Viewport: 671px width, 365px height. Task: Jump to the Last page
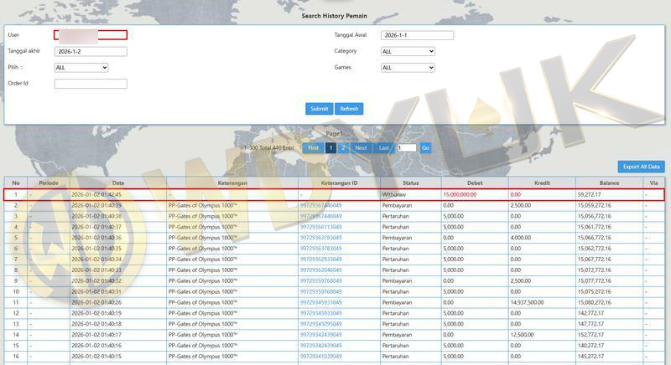tap(384, 147)
